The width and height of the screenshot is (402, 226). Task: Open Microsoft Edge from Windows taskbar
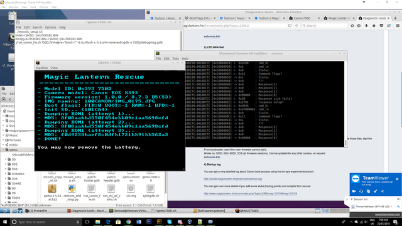pyautogui.click(x=108, y=222)
